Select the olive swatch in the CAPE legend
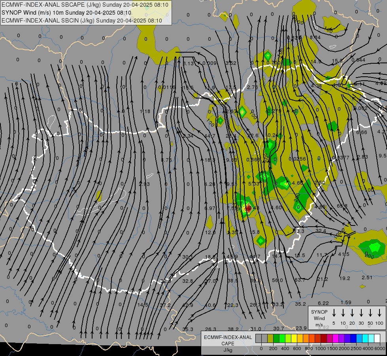This screenshot has width=387, height=356. click(x=270, y=339)
